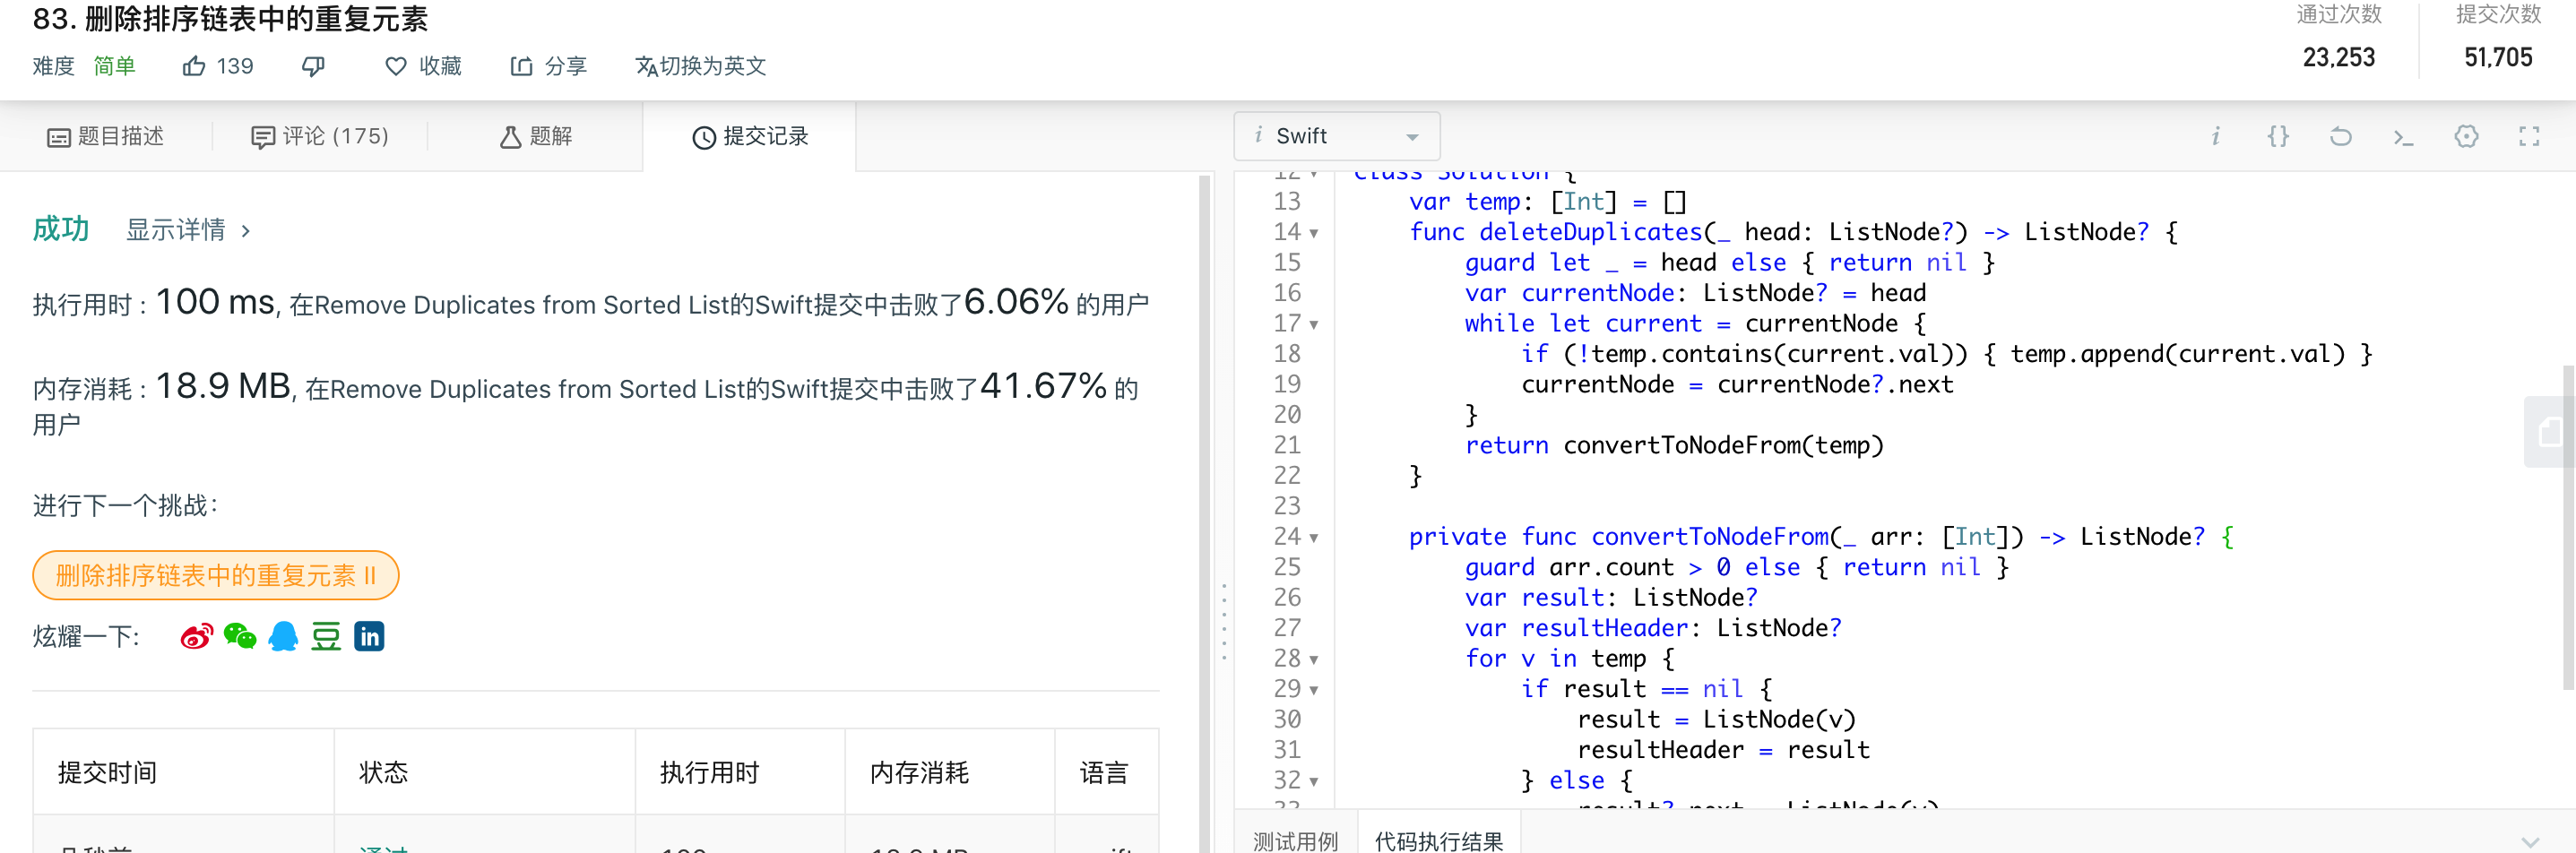Open the 评论 (175) tab

pyautogui.click(x=320, y=136)
